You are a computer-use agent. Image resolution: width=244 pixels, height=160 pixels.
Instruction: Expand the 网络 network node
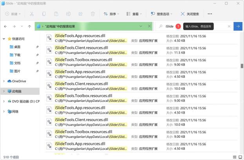[x=4, y=111]
